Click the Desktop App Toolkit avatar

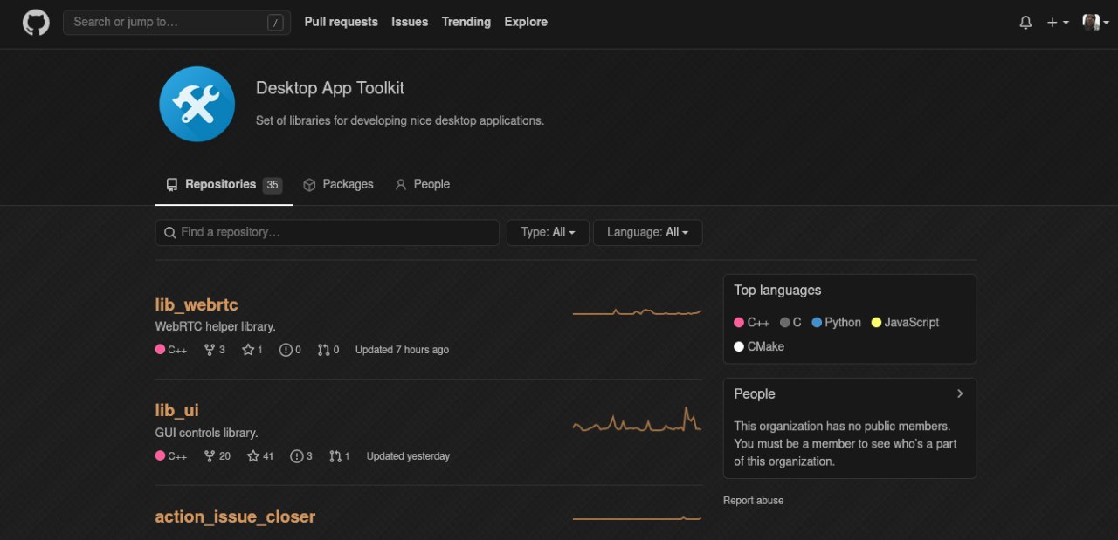click(197, 104)
